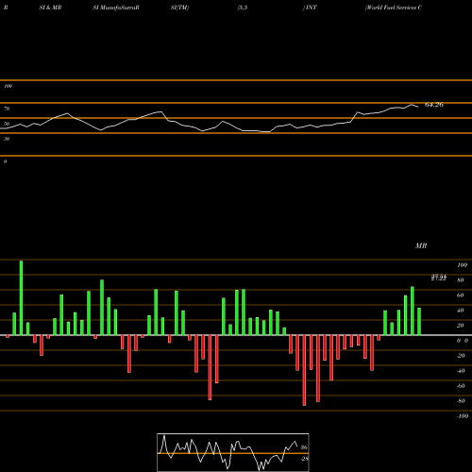
Task: Click the last point of the RSI line
Action: [x=418, y=108]
